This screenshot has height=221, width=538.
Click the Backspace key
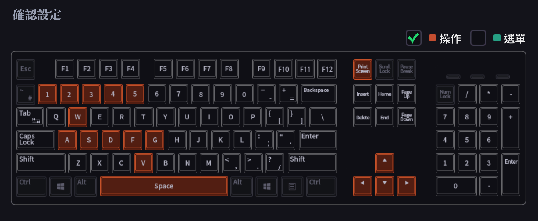coord(318,94)
